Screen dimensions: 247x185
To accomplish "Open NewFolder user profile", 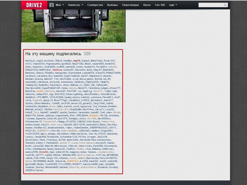I will coord(65,79).
